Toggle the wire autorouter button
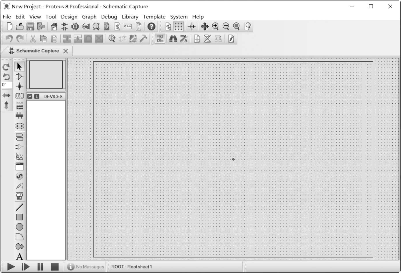 [160, 38]
